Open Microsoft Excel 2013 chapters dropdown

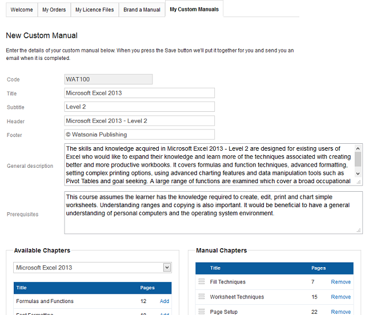[93, 268]
